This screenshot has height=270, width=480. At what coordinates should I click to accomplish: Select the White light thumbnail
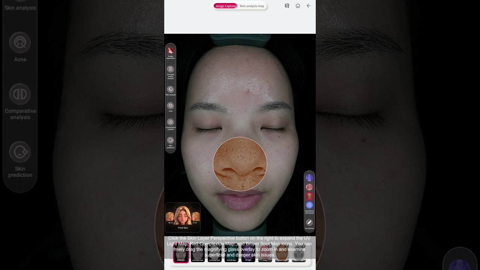pyautogui.click(x=181, y=253)
